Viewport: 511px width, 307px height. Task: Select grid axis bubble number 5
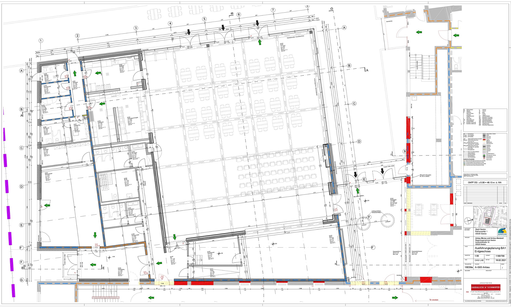pyautogui.click(x=204, y=19)
